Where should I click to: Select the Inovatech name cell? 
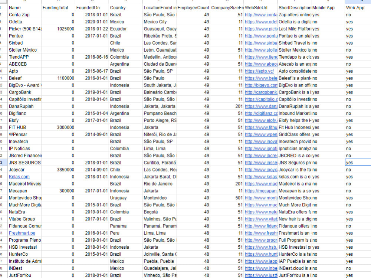point(24,141)
